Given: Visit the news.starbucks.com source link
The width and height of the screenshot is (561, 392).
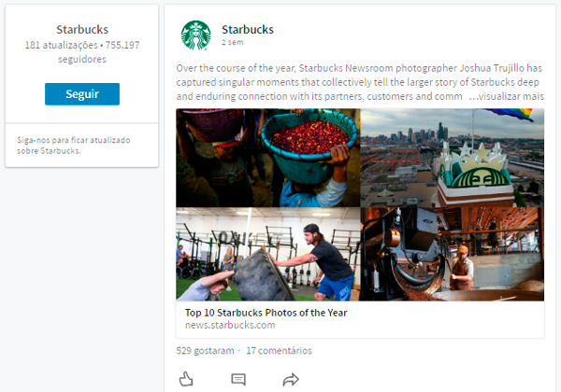Looking at the screenshot, I should [230, 326].
